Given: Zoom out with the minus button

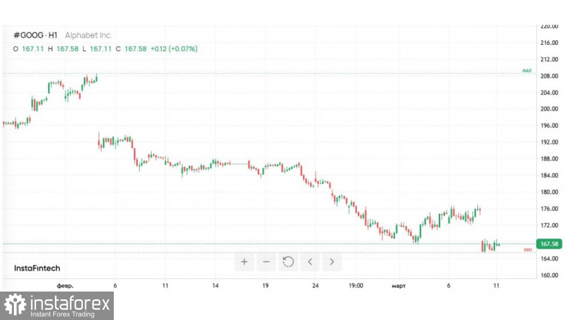Looking at the screenshot, I should tap(266, 262).
